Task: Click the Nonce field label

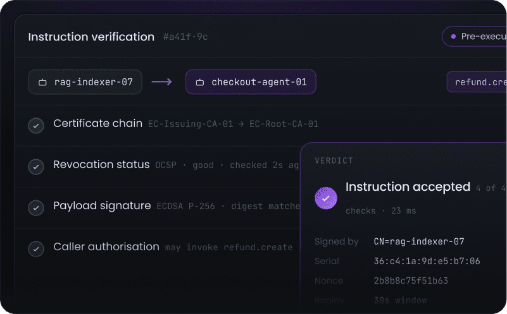Action: pyautogui.click(x=329, y=281)
